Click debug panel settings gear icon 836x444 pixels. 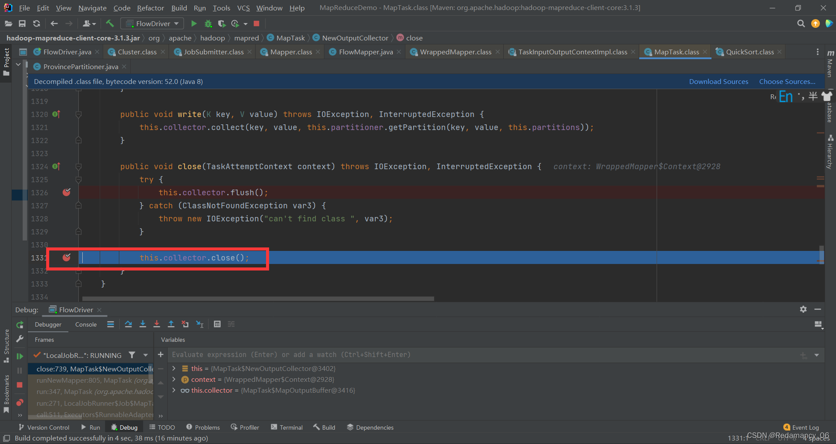[x=803, y=309]
